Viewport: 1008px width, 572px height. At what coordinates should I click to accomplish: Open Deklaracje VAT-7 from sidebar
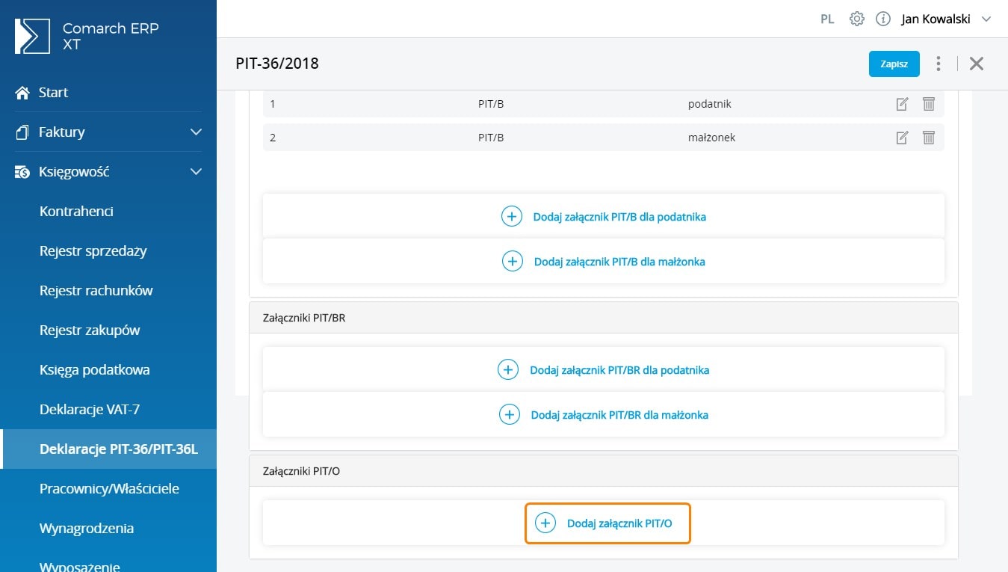(90, 410)
